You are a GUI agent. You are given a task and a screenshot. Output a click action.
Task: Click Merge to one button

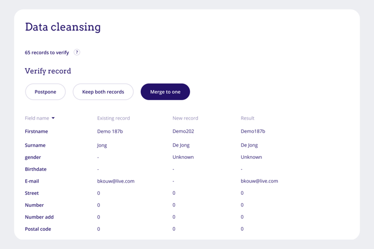[165, 92]
